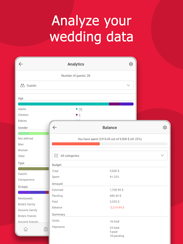183x244 pixels.
Task: Tap the home icon in bottom bar
Action: [26, 229]
